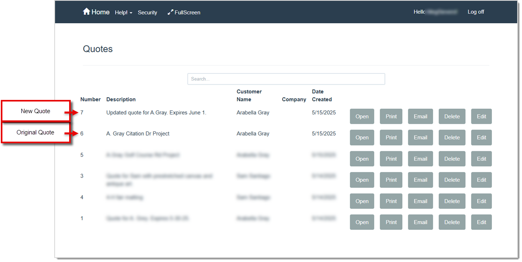This screenshot has height=262, width=522.
Task: Delete quote number 6
Action: point(452,138)
